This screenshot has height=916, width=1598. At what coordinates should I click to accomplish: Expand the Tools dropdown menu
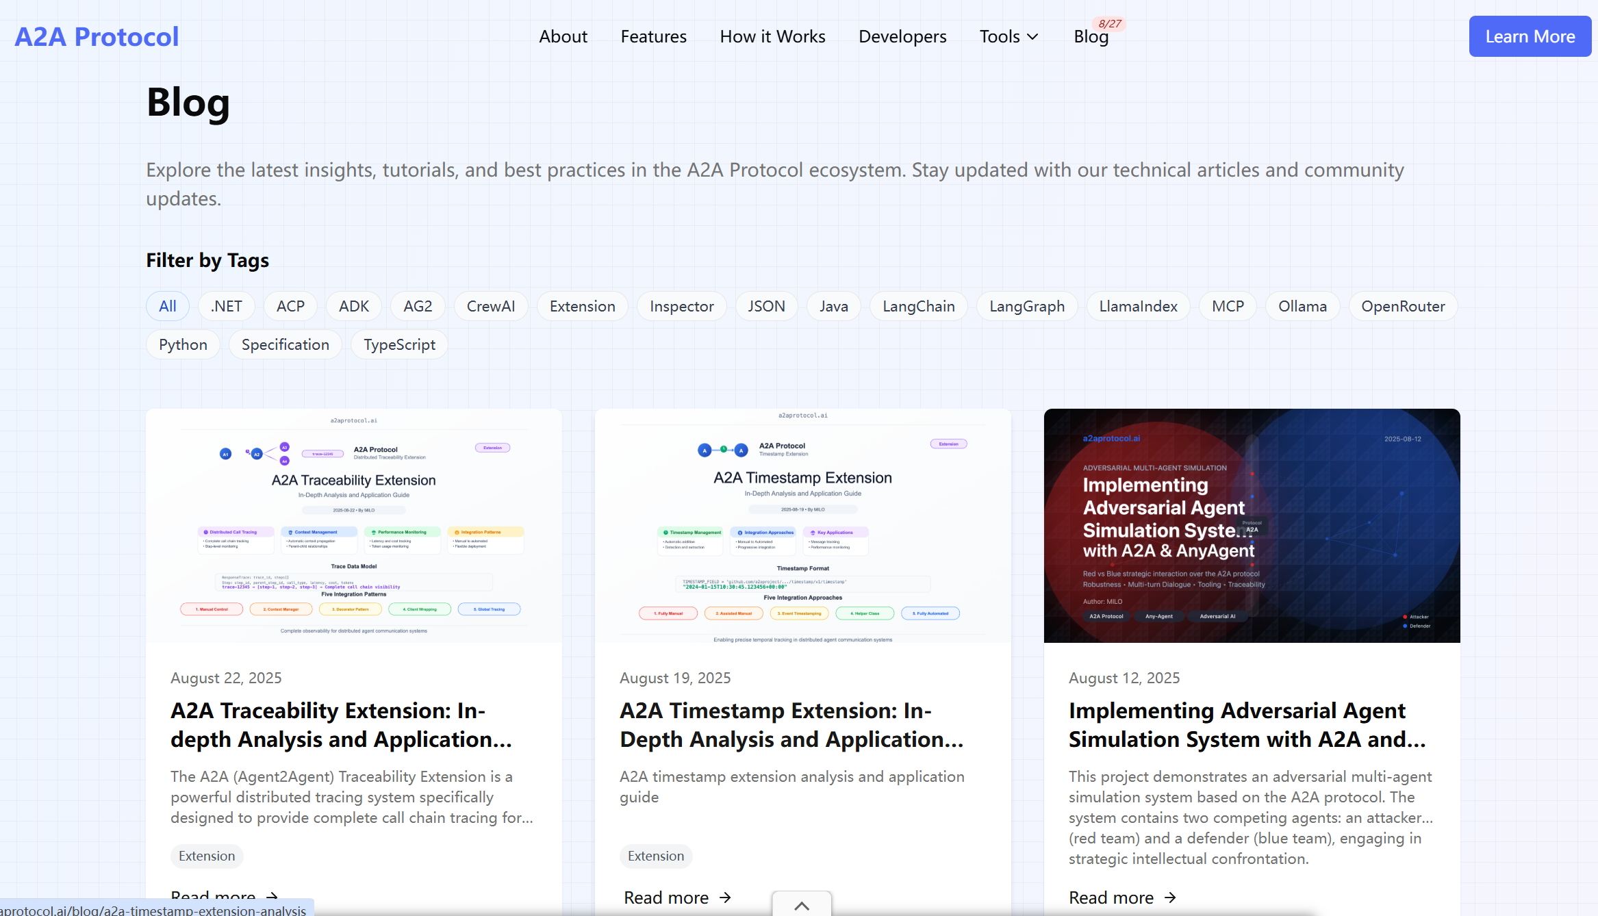1009,37
